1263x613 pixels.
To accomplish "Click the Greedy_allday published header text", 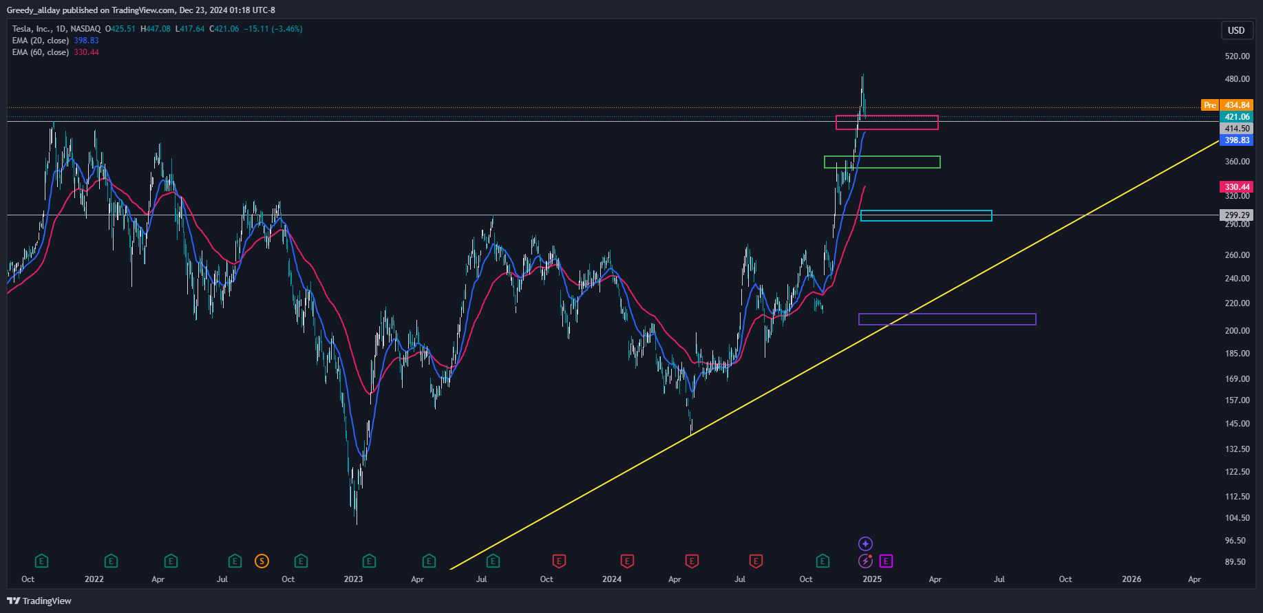I will click(140, 10).
